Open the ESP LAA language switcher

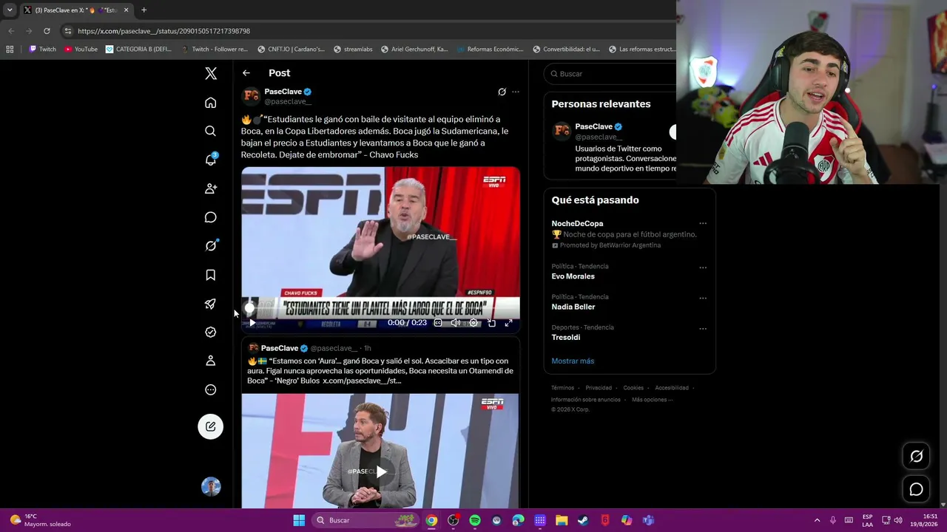[x=867, y=520]
